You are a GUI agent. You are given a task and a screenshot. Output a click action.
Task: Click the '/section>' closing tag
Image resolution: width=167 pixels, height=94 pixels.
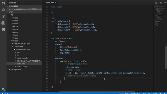point(57,7)
